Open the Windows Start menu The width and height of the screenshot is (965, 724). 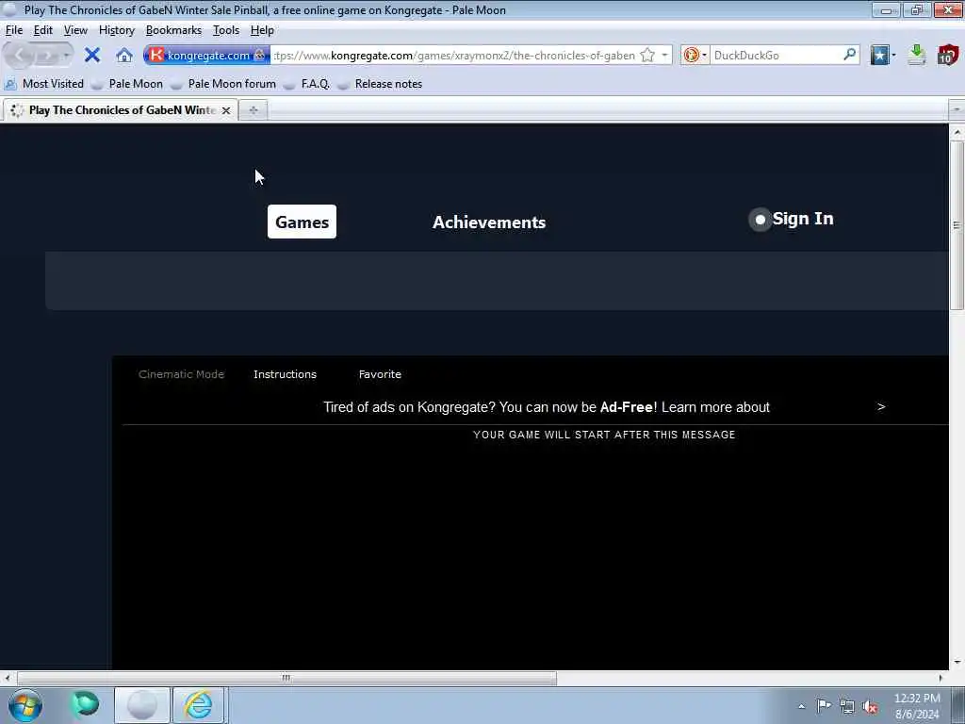[25, 705]
